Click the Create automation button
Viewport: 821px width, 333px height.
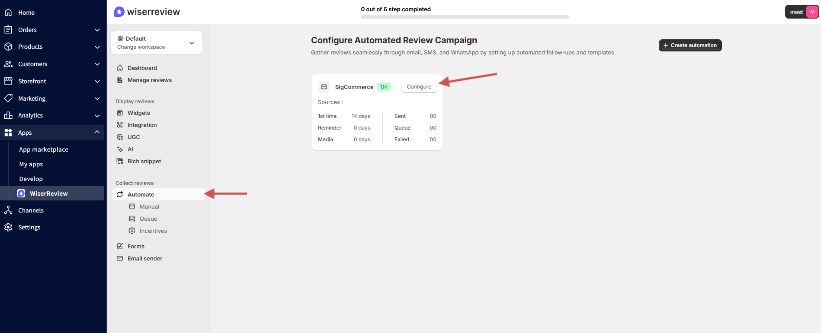tap(690, 45)
